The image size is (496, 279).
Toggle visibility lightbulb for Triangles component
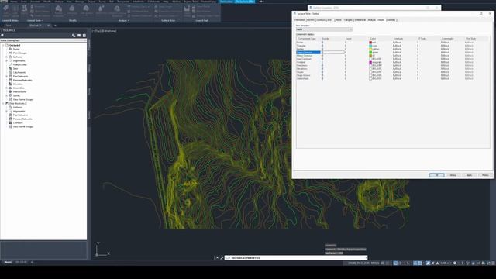(x=322, y=46)
